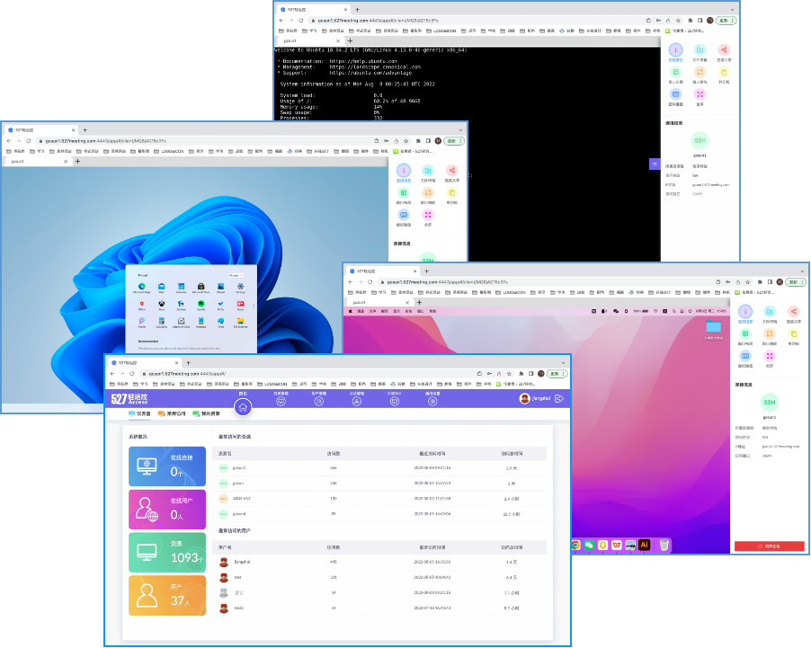The height and width of the screenshot is (648, 811).
Task: Open virtual keyboard icon in macOS window
Action: [745, 356]
